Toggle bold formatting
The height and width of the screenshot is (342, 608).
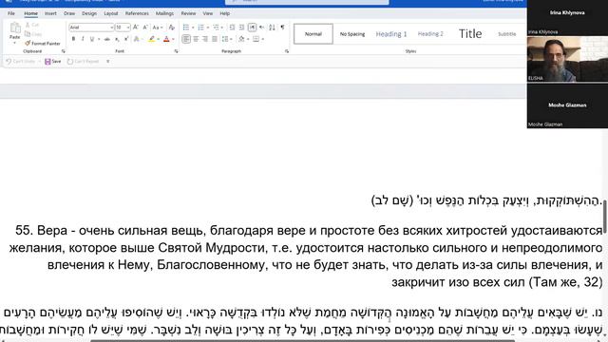point(73,39)
